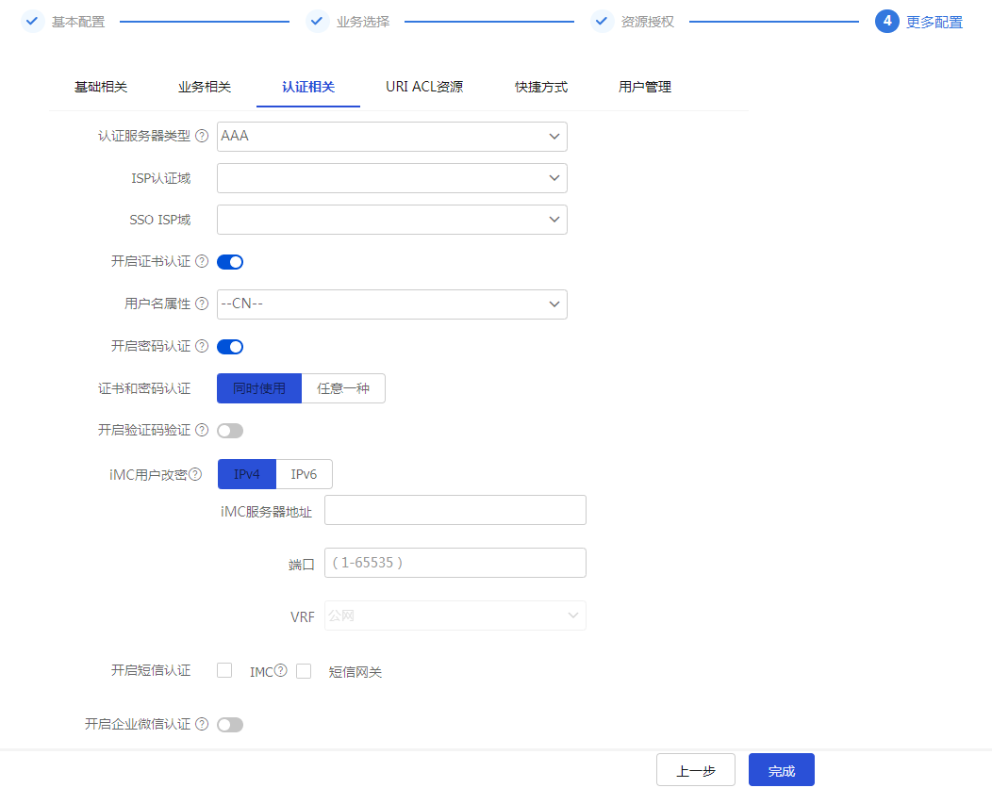This screenshot has width=992, height=788.
Task: Click help icon beside IMC checkbox label
Action: click(x=280, y=671)
